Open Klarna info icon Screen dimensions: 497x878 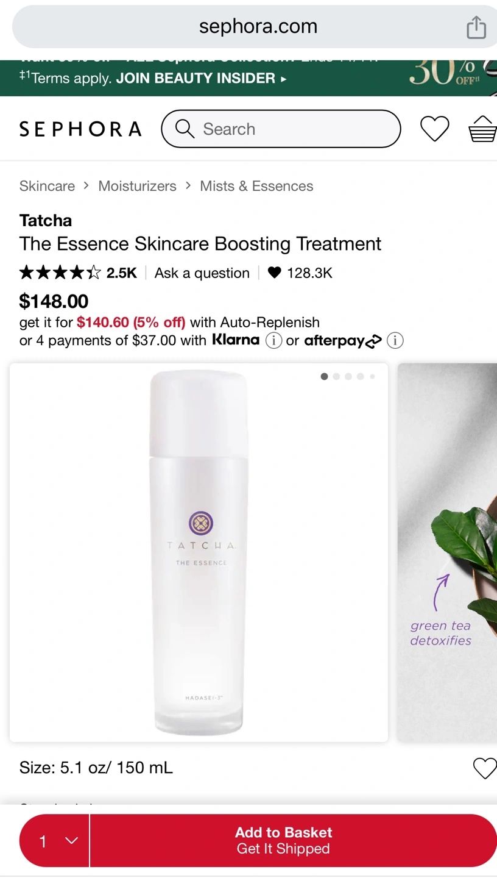[x=273, y=340]
